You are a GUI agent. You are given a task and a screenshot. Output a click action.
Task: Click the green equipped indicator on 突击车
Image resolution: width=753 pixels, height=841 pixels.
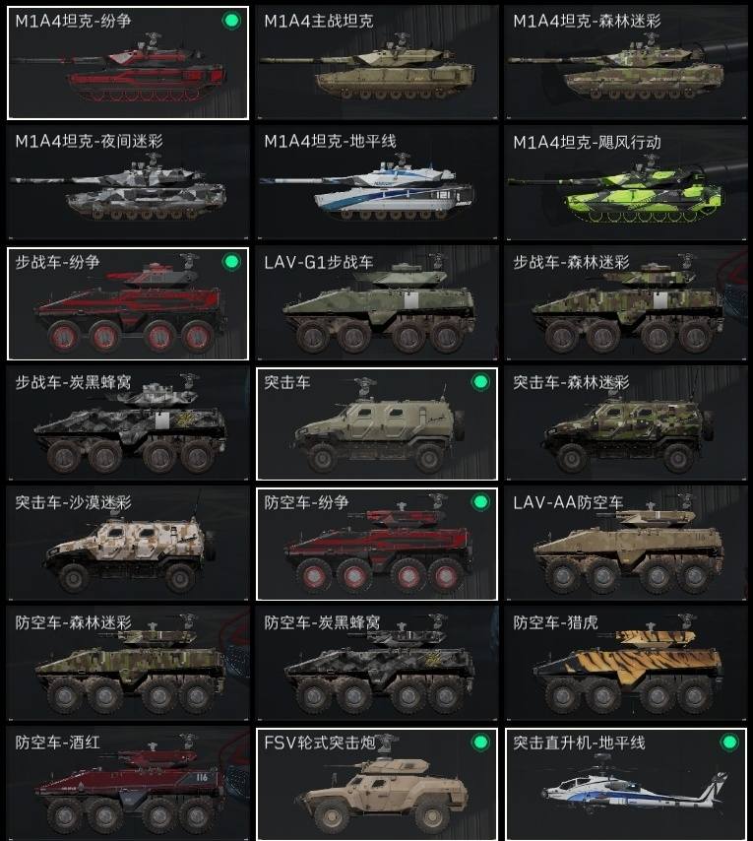pyautogui.click(x=480, y=382)
